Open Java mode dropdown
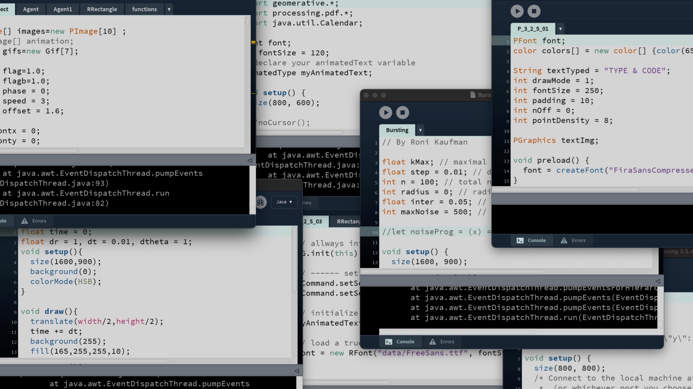 [284, 202]
